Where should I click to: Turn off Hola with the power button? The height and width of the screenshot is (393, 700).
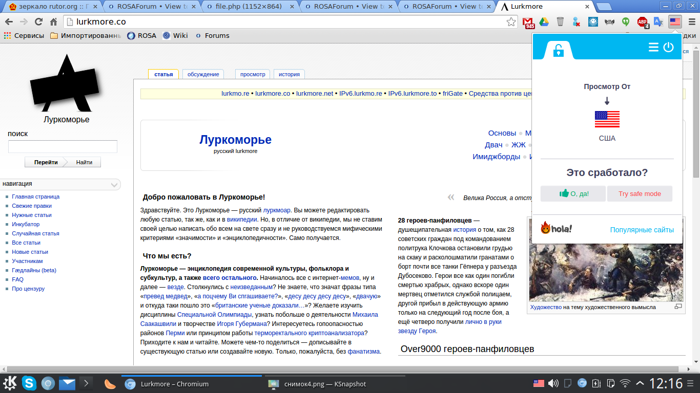point(668,47)
